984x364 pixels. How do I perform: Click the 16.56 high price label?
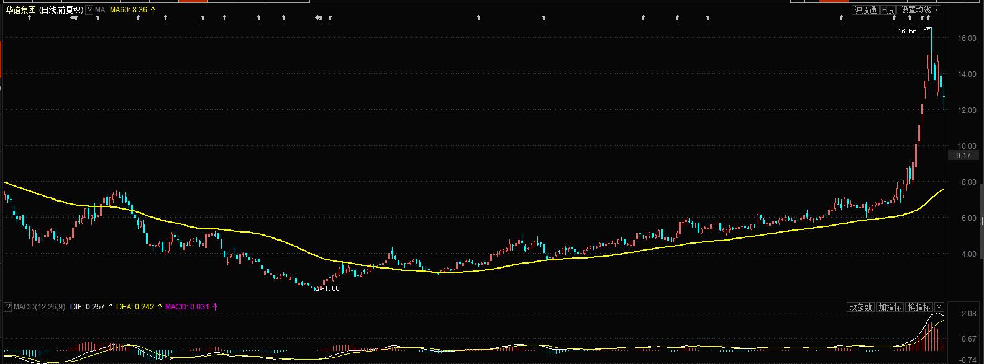point(907,31)
